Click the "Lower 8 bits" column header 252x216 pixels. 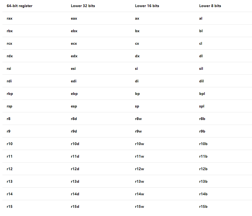click(210, 6)
